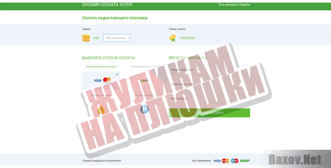Open the Онлайн оплата услуг header
331x168 pixels.
pos(107,4)
